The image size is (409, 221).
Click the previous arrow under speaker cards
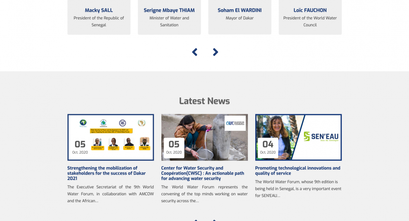[x=195, y=52]
